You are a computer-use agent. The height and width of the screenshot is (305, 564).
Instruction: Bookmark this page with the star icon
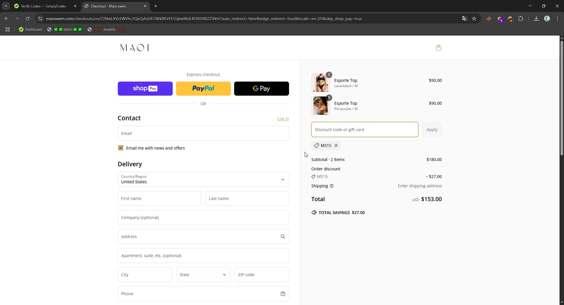pos(474,18)
